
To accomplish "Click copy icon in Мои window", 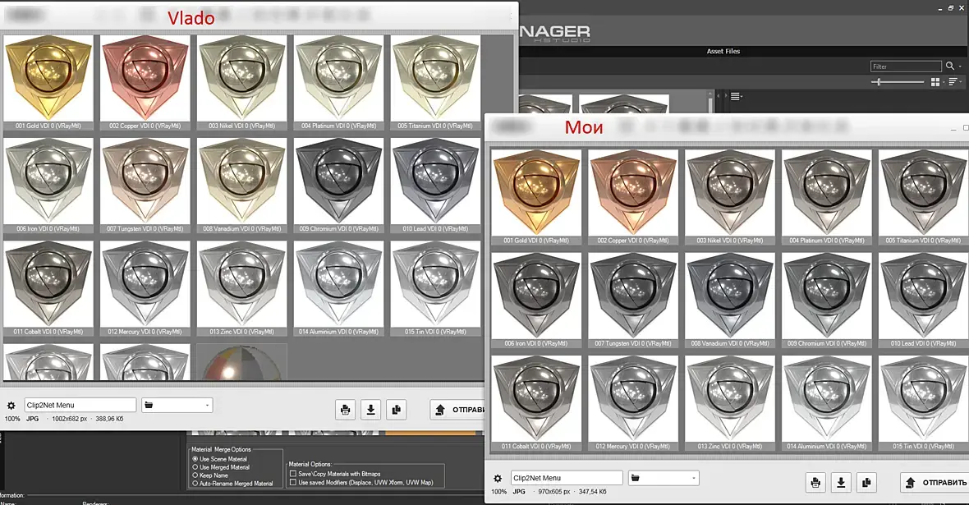I will pos(866,483).
